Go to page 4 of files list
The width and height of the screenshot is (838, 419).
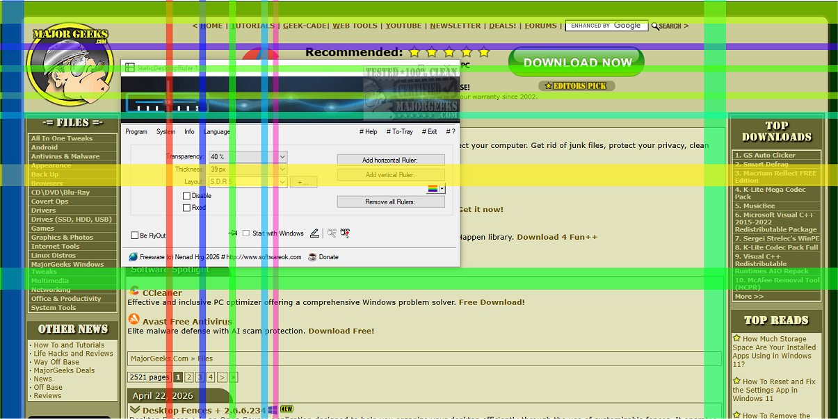point(211,377)
